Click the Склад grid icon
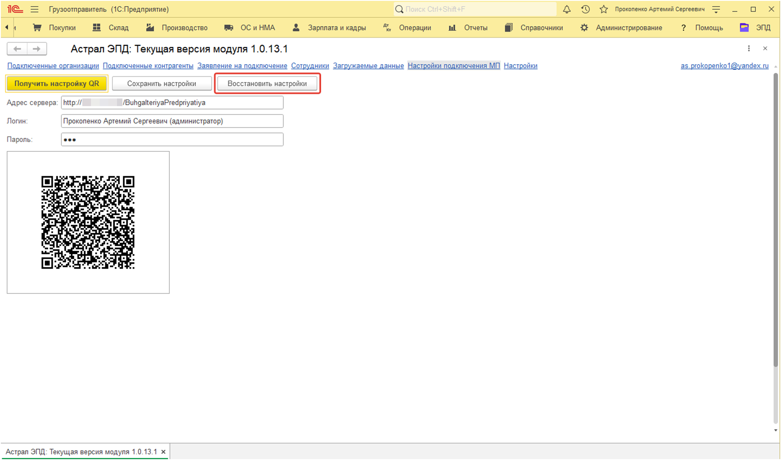 [x=97, y=27]
